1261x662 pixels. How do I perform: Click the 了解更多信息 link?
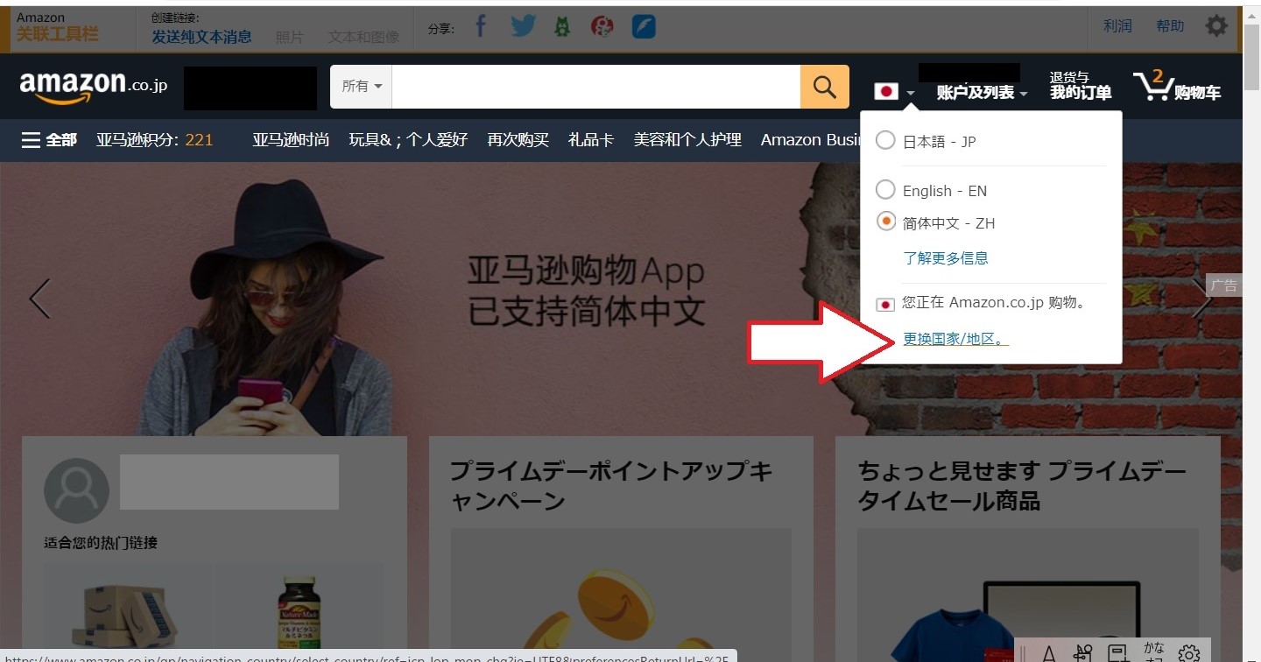pyautogui.click(x=946, y=258)
